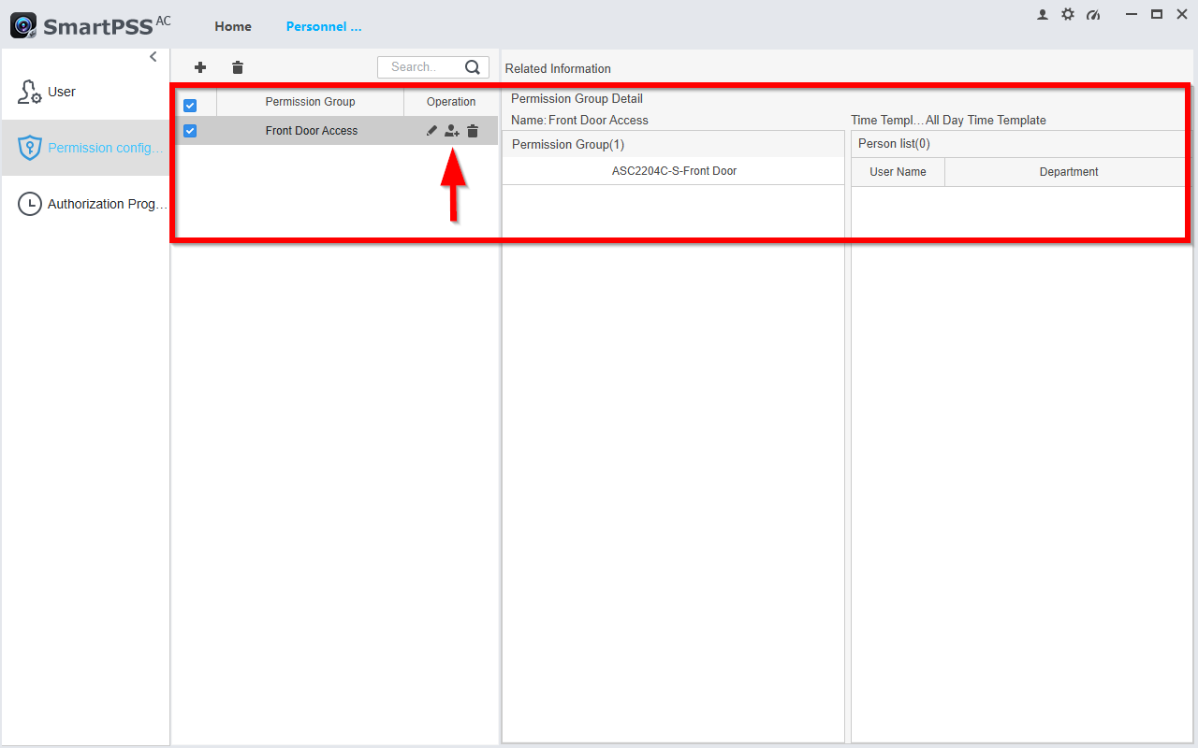Click the add permission group plus icon

pyautogui.click(x=199, y=67)
